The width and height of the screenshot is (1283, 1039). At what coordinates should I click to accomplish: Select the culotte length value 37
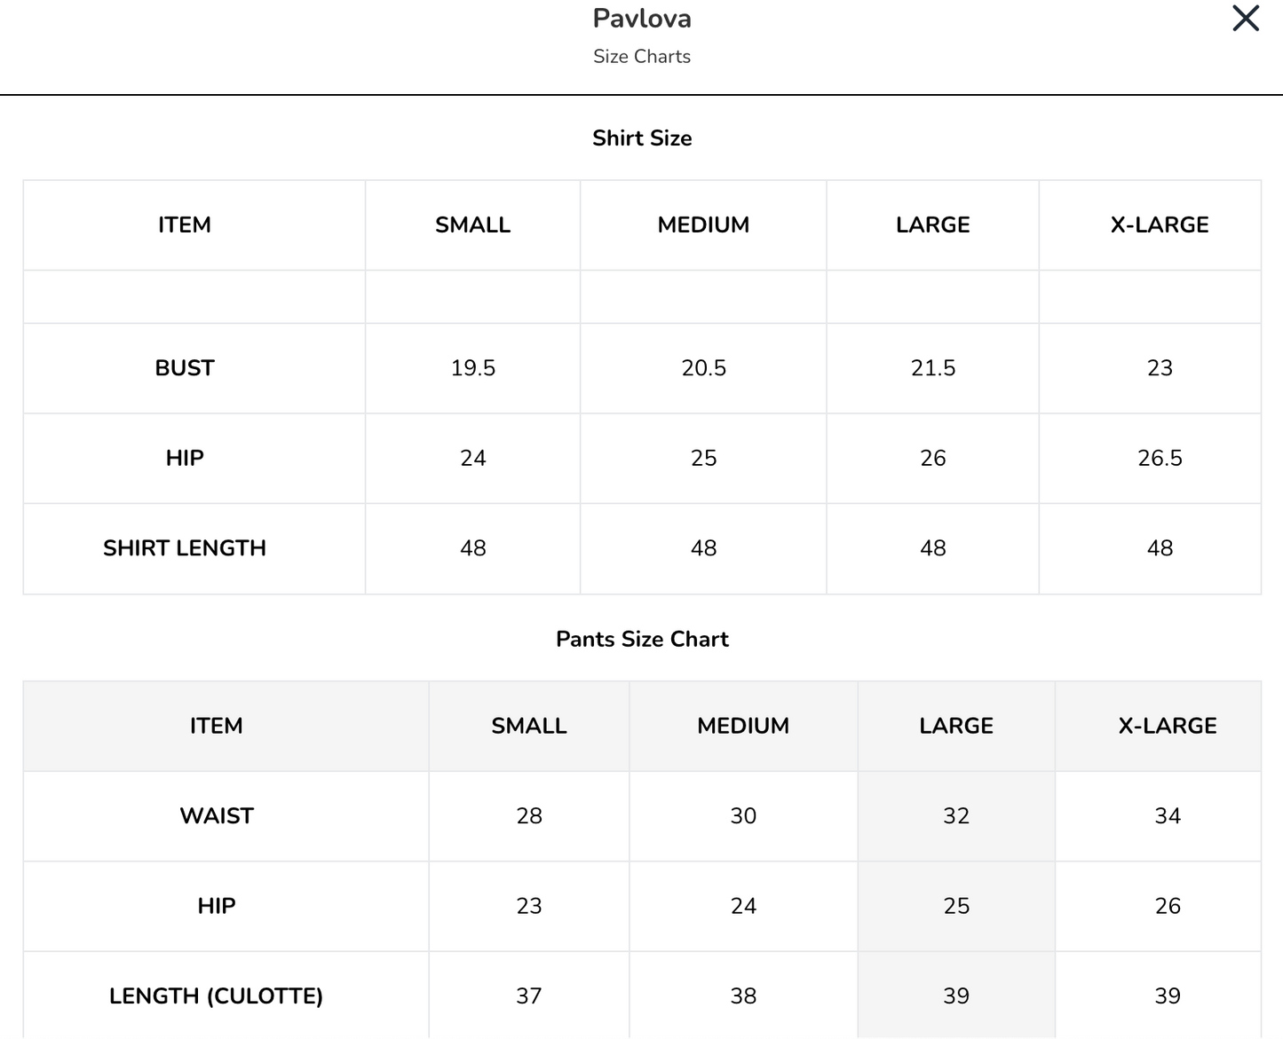point(529,996)
